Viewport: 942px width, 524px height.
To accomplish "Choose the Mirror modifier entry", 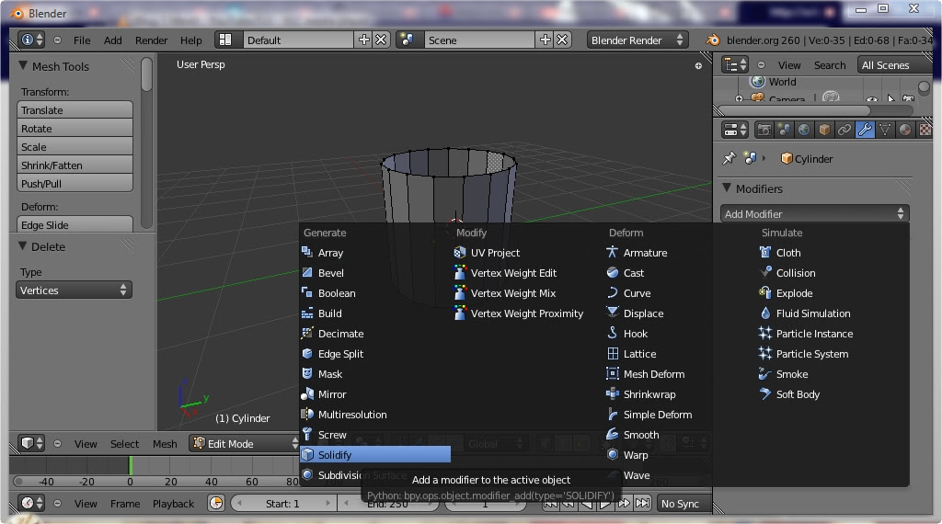I will click(x=331, y=394).
